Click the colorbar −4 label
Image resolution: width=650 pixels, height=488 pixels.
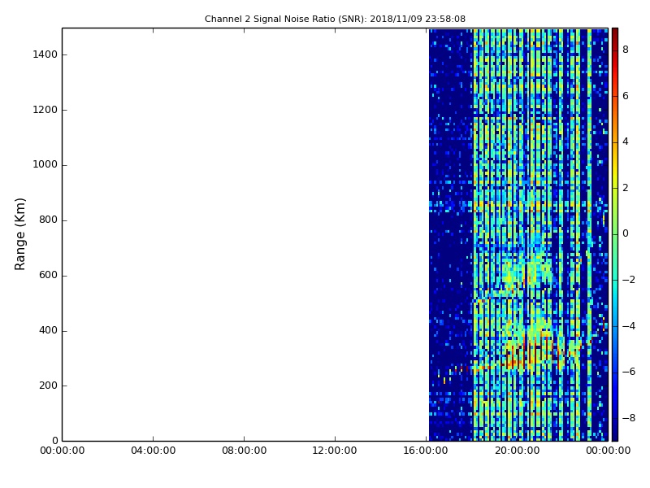tap(629, 326)
